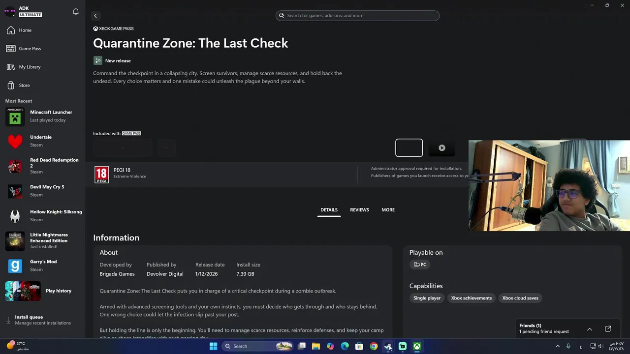Open weather widget showing 27°C
Viewport: 630px width, 354px height.
click(18, 346)
